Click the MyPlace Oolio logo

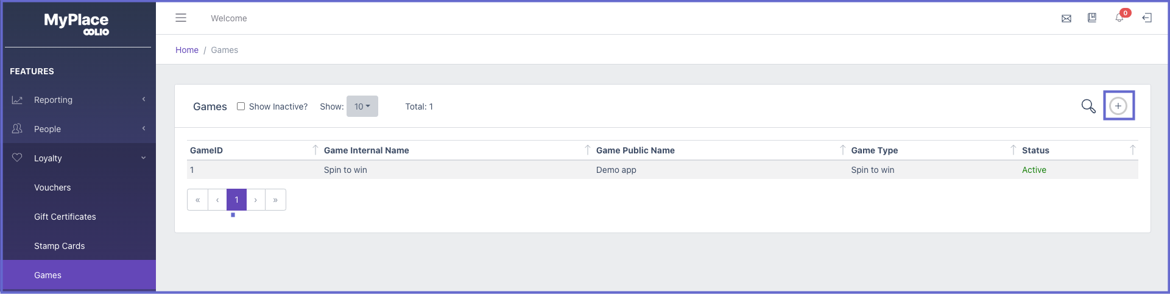77,24
